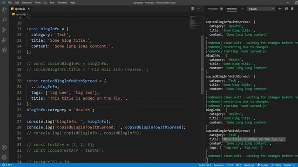
Task: Open the File menu
Action: tap(10, 2)
